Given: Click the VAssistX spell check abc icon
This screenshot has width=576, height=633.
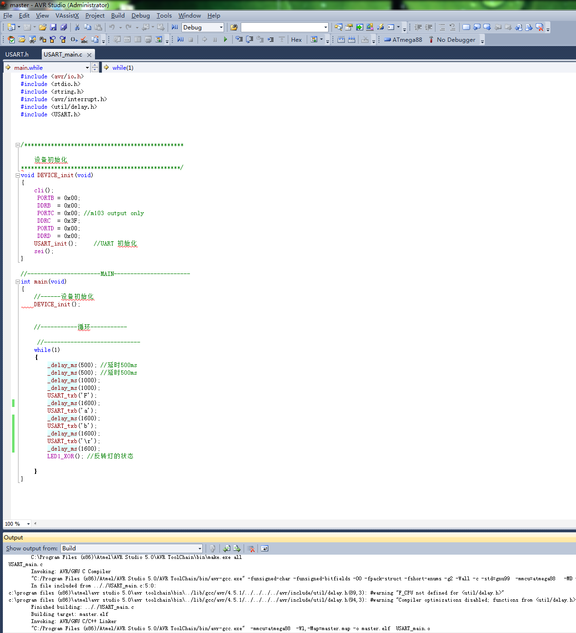Looking at the screenshot, I should [x=85, y=40].
